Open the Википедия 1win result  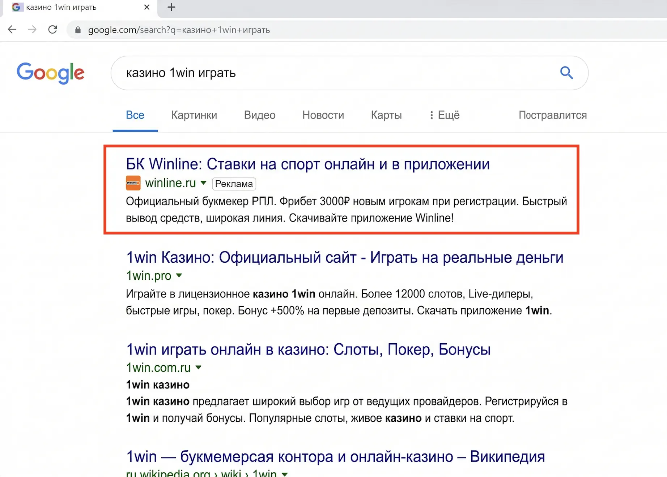click(335, 457)
